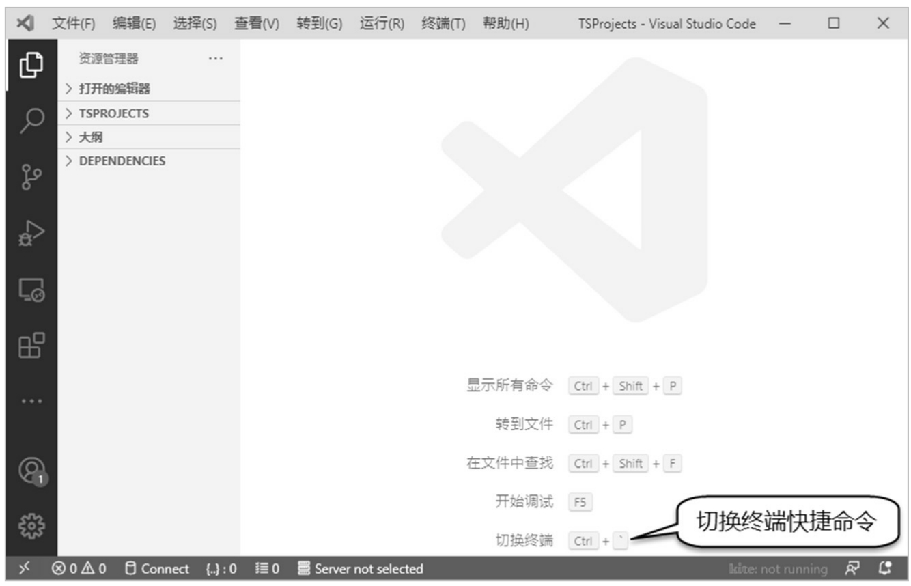Viewport: 911px width, 586px height.
Task: Click the 在文件中查找 shortcut label
Action: point(509,463)
